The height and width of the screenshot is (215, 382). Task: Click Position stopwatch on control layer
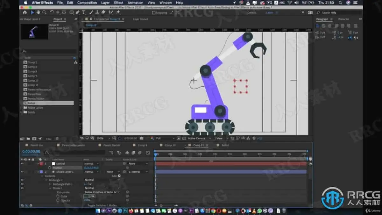pyautogui.click(x=50, y=168)
